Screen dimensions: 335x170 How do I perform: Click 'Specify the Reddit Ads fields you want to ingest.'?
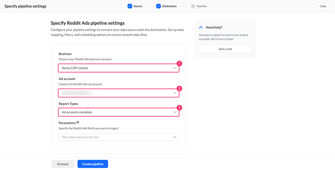click(x=89, y=129)
